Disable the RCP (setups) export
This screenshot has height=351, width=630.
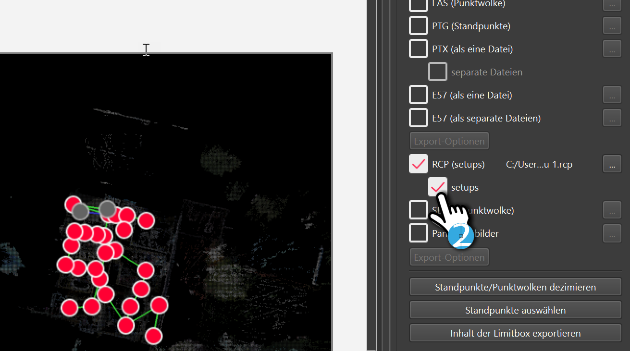click(x=418, y=164)
